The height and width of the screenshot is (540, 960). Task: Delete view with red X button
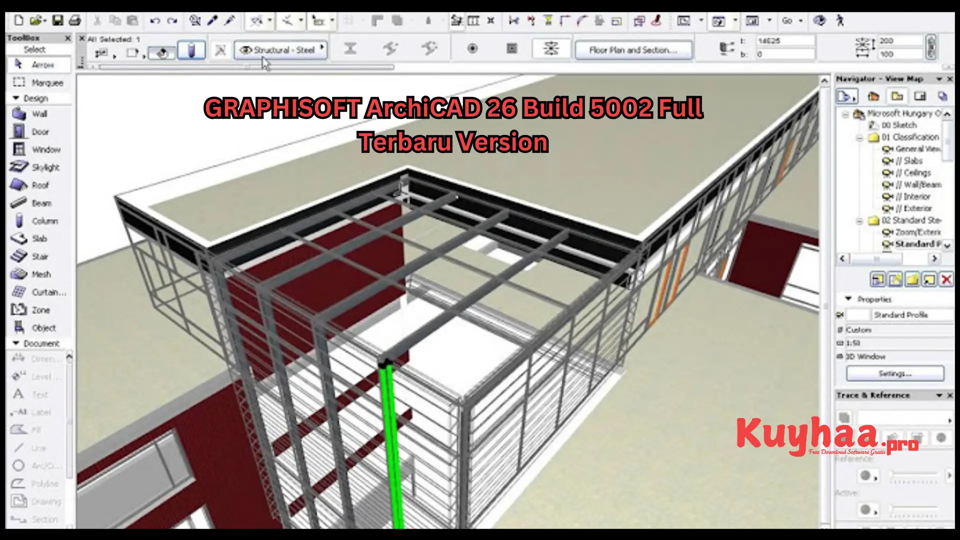pyautogui.click(x=946, y=279)
